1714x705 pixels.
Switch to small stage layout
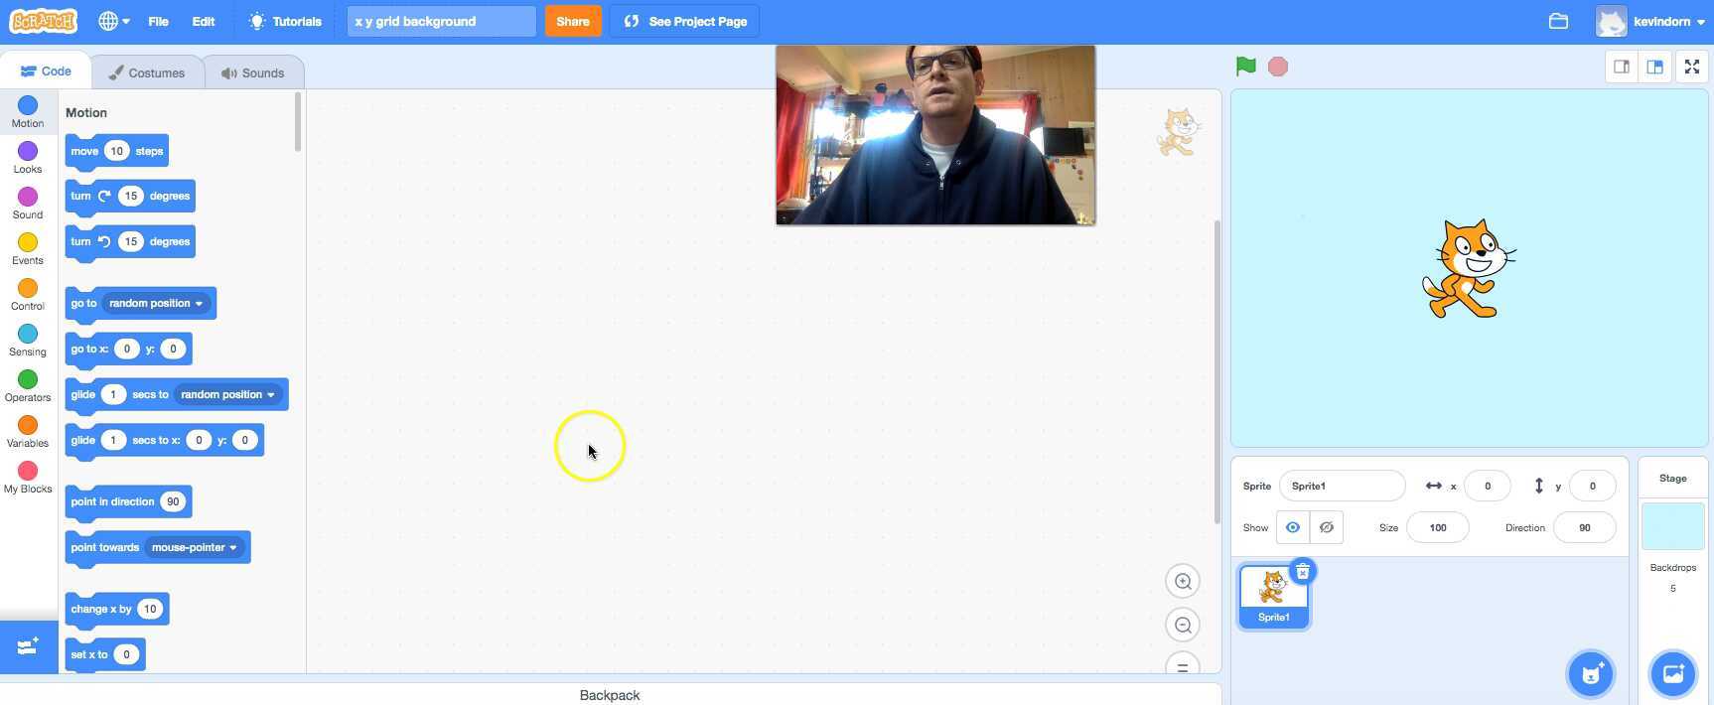pos(1622,67)
